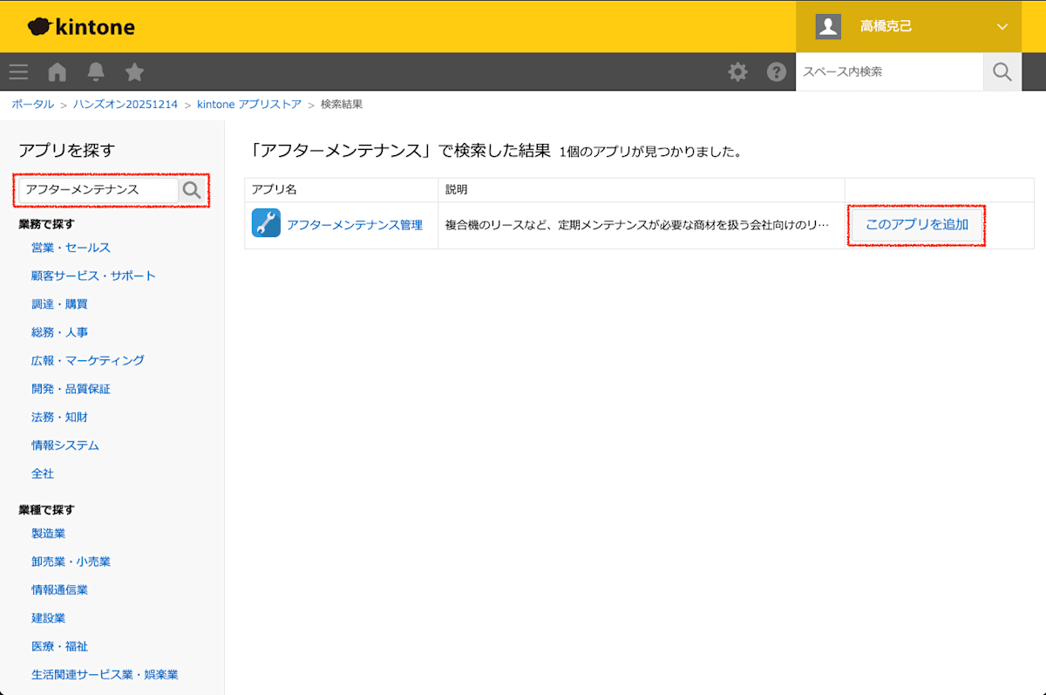Image resolution: width=1046 pixels, height=695 pixels.
Task: Select the 製造業 industry category
Action: (x=48, y=533)
